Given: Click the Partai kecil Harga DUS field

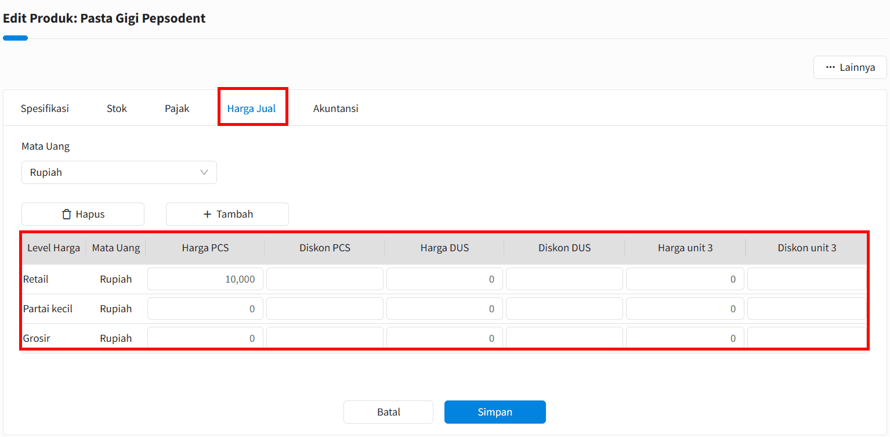Looking at the screenshot, I should (x=444, y=309).
